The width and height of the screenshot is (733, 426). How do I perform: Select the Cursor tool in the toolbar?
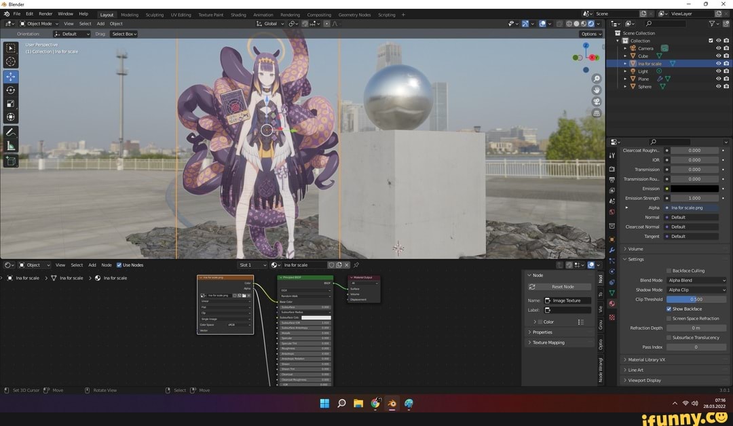click(10, 61)
